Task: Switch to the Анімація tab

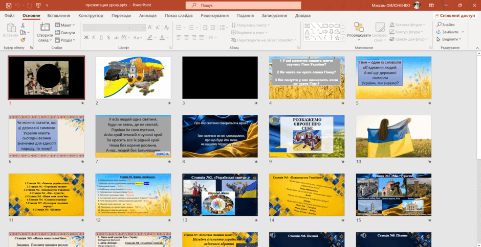Action: [147, 16]
